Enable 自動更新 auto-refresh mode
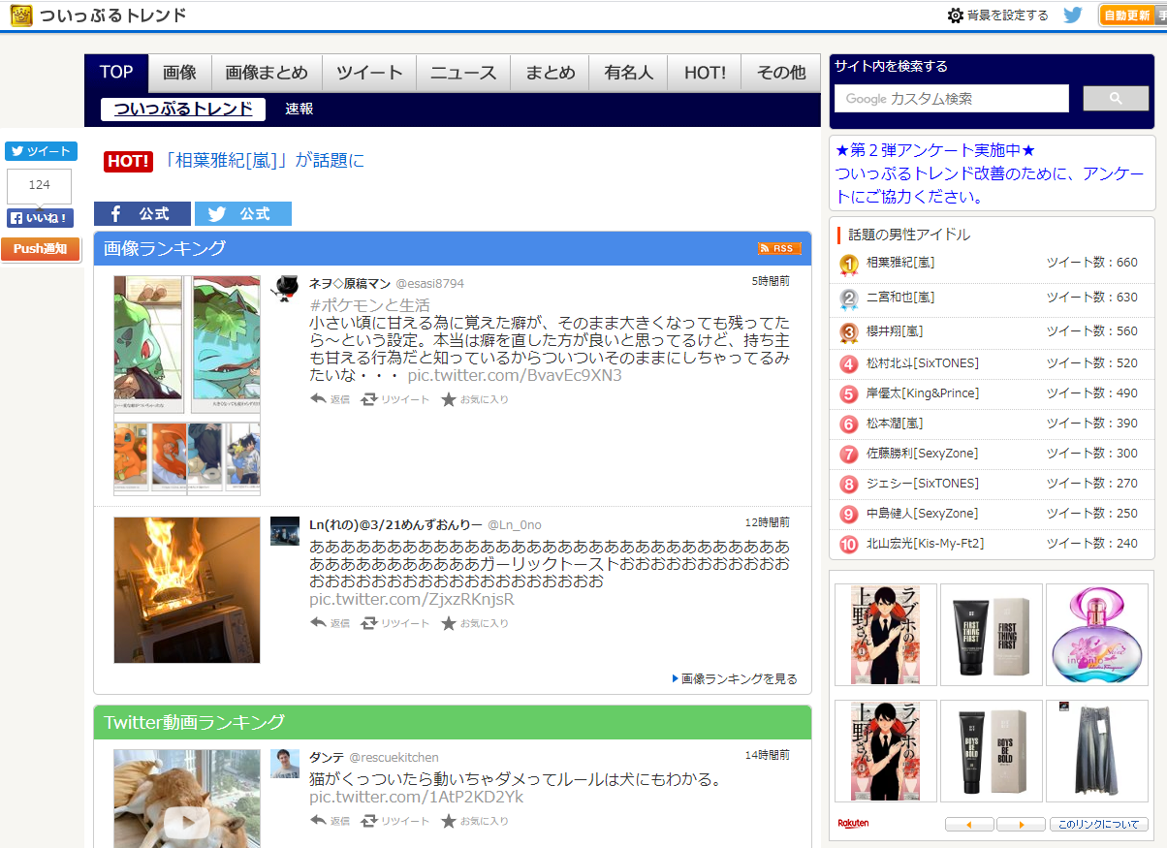The height and width of the screenshot is (848, 1167). pos(1129,15)
